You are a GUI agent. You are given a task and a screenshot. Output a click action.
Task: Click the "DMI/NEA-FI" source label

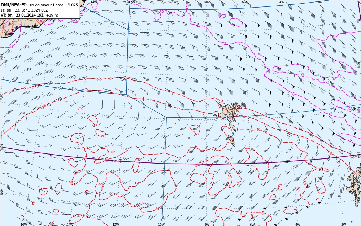pyautogui.click(x=13, y=5)
